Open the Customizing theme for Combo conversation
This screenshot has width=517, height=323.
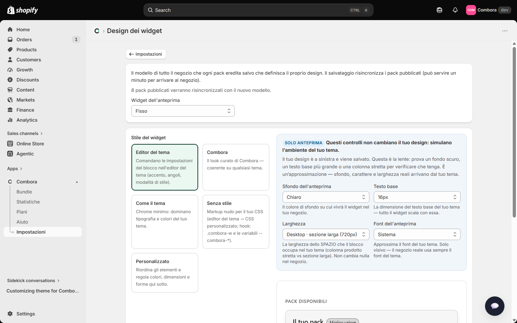click(x=43, y=291)
